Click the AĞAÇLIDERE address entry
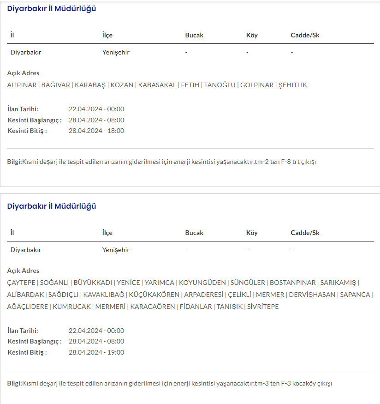This screenshot has height=404, width=380. point(28,307)
